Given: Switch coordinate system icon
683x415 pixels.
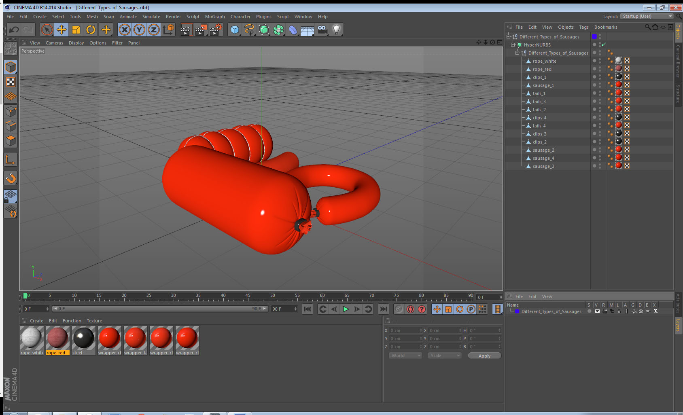Looking at the screenshot, I should pos(168,30).
